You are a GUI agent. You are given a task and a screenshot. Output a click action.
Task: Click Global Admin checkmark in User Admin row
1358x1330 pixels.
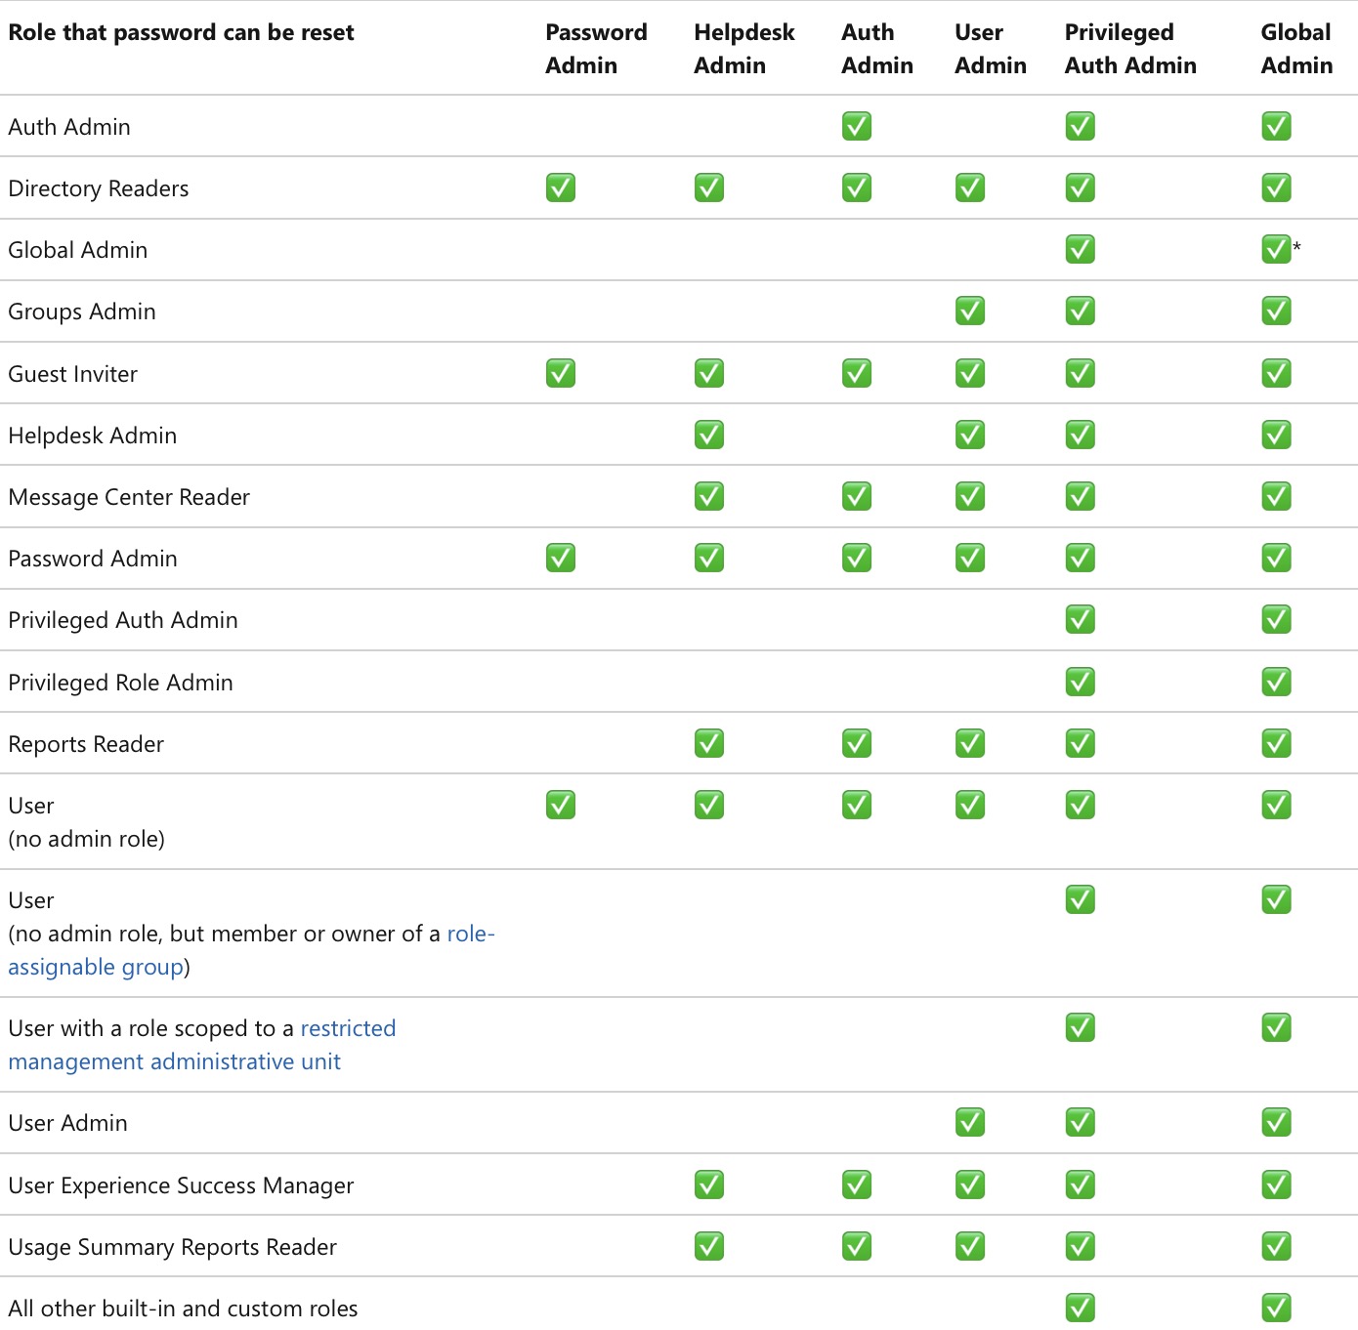coord(1277,1122)
